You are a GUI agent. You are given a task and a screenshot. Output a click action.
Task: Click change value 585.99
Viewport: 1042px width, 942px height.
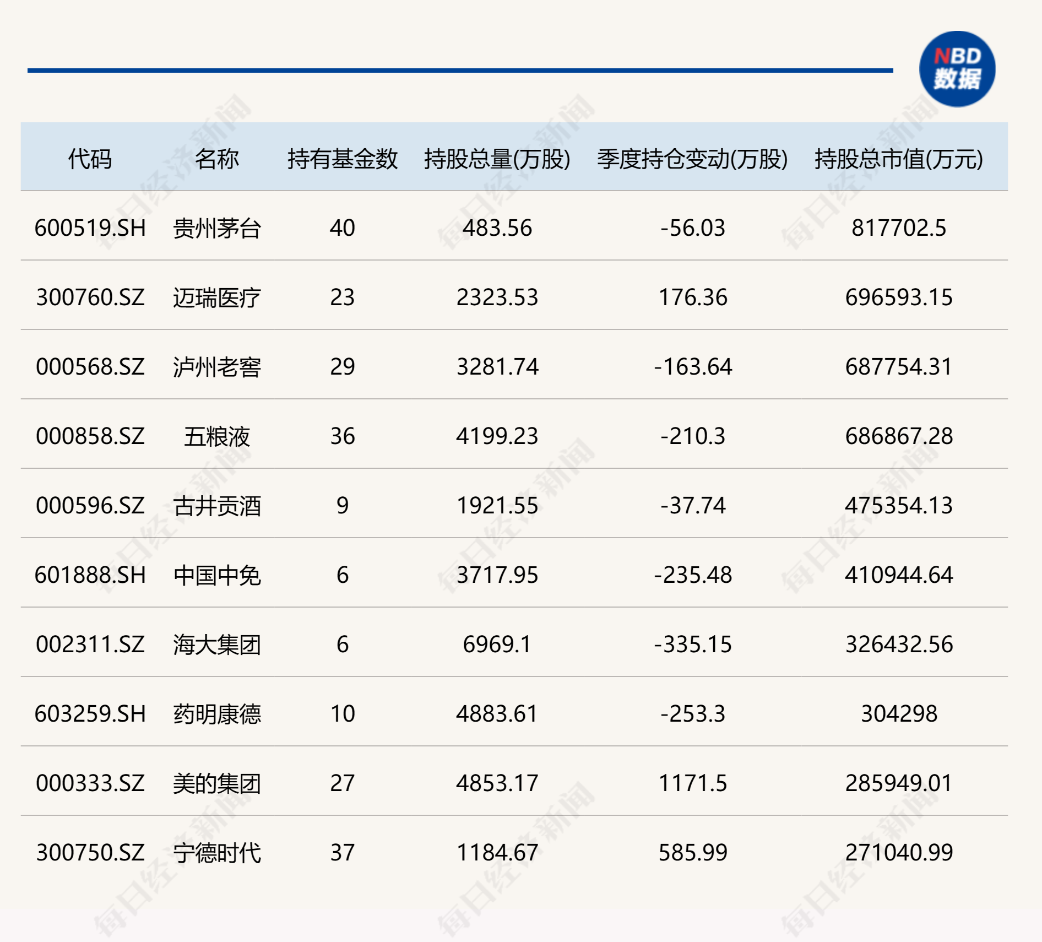693,853
